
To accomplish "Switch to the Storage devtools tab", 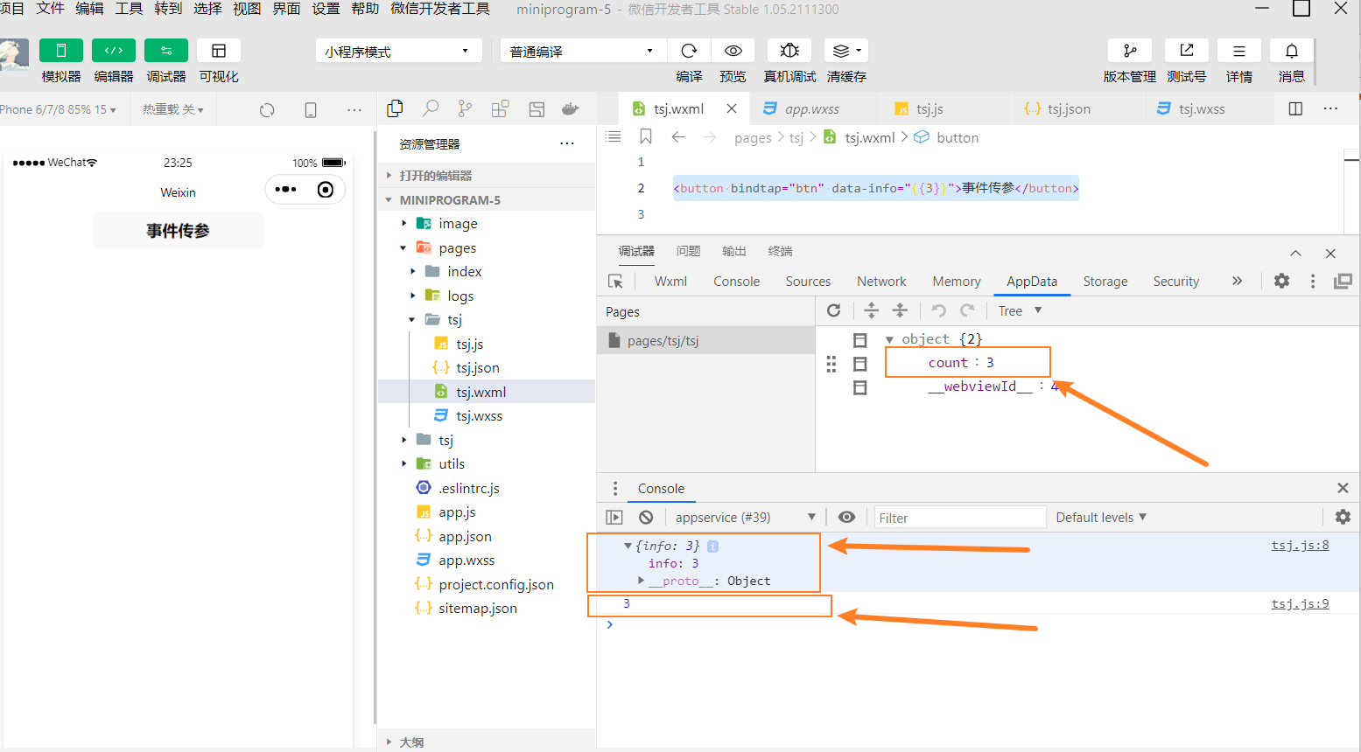I will click(x=1105, y=282).
